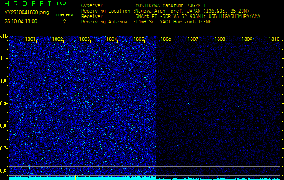Click the Receiving Antenna field label
284x180 pixels.
tap(104, 22)
